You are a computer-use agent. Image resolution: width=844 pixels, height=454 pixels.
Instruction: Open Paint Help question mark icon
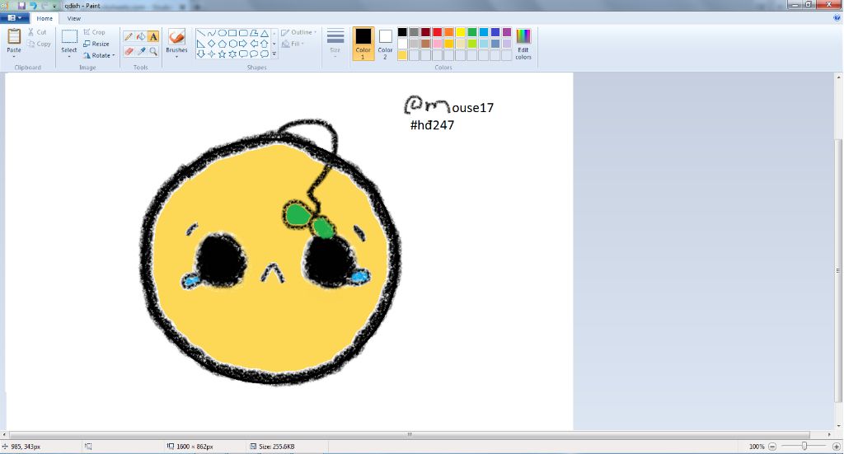837,18
